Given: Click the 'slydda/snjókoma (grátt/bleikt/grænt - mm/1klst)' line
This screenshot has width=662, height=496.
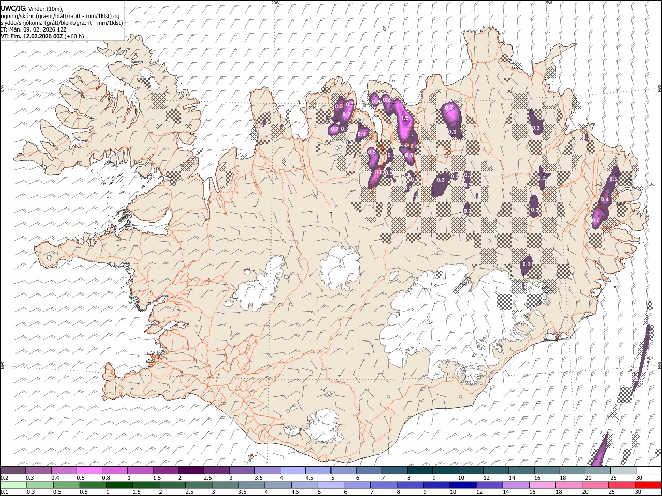Looking at the screenshot, I should point(62,23).
